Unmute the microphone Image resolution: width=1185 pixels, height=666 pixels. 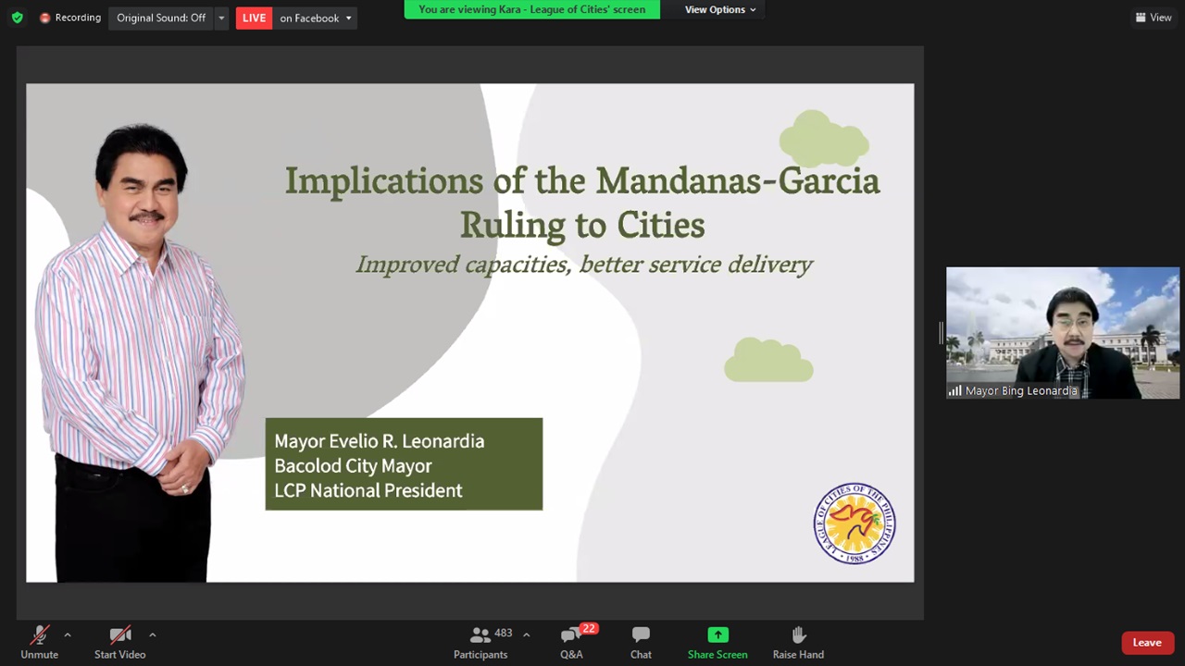click(39, 642)
